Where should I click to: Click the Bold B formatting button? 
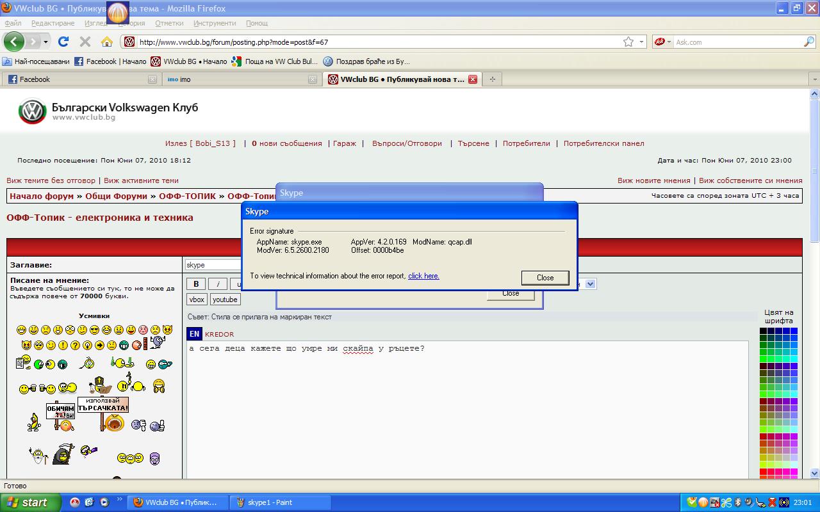pyautogui.click(x=196, y=284)
